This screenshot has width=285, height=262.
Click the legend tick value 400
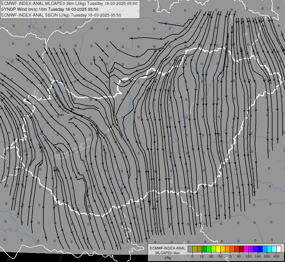point(276,256)
